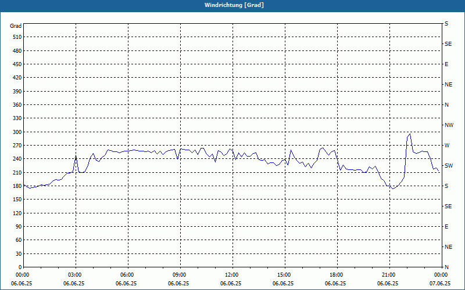This screenshot has height=290, width=465.
Task: Select the 330 y-axis value
Action: pos(17,118)
